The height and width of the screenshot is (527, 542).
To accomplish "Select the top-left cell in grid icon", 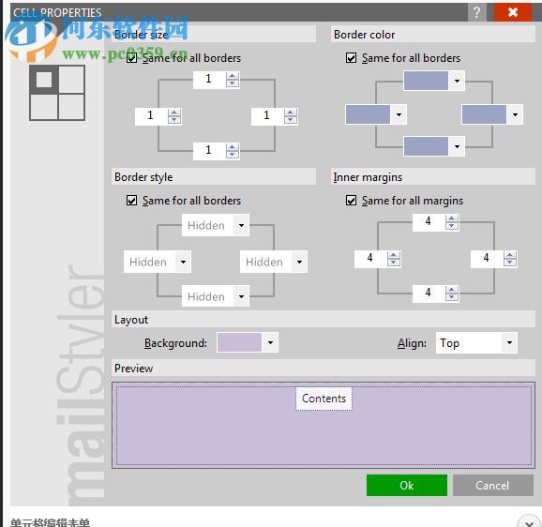I will tap(44, 80).
